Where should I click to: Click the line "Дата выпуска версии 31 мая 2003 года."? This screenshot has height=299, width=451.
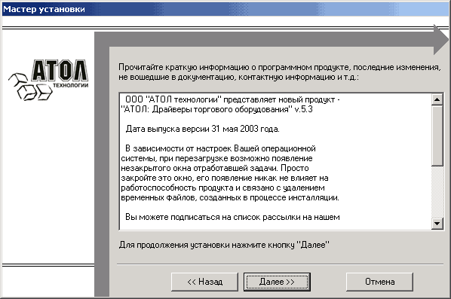tap(202, 129)
